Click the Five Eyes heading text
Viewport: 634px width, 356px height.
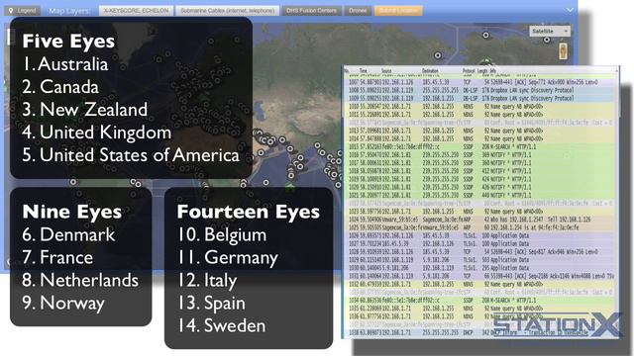(x=68, y=42)
